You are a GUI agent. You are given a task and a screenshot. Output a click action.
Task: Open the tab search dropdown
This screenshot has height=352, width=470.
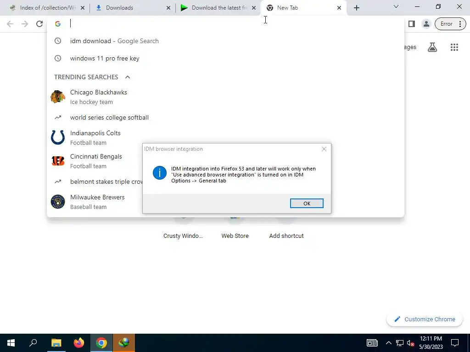396,6
